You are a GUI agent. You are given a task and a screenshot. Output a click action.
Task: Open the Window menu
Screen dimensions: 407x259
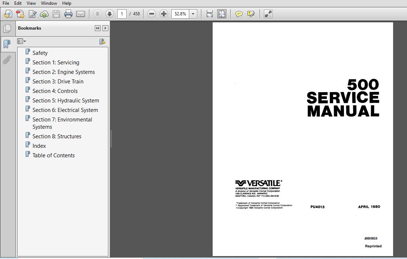[x=49, y=3]
